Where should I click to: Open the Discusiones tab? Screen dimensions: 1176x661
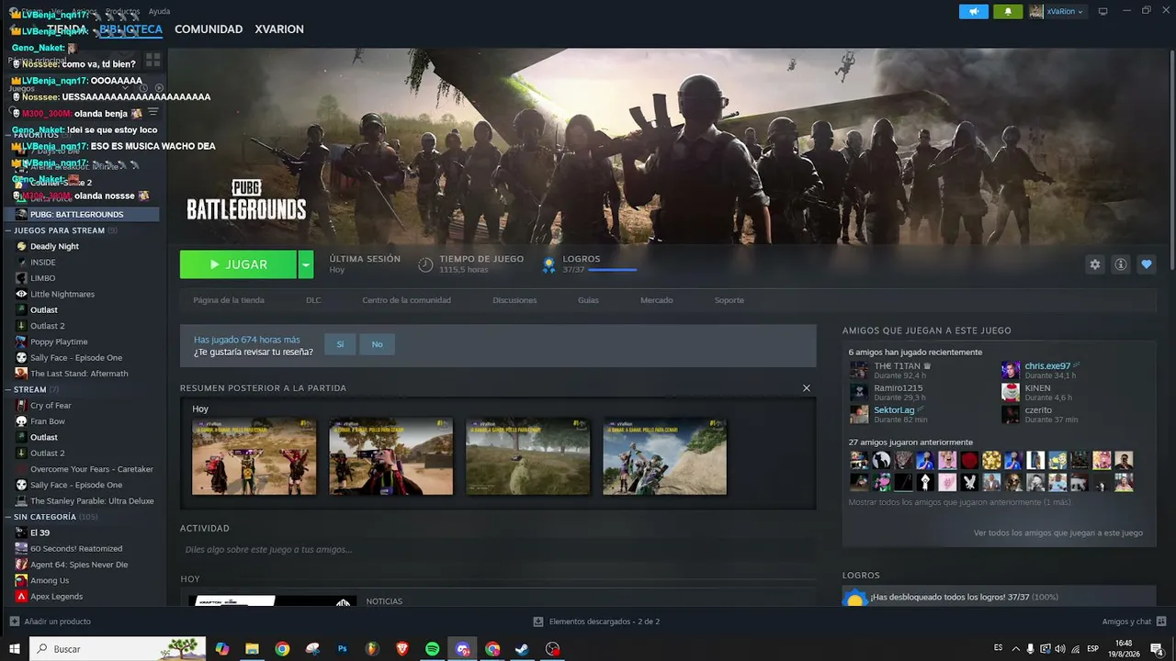tap(514, 300)
